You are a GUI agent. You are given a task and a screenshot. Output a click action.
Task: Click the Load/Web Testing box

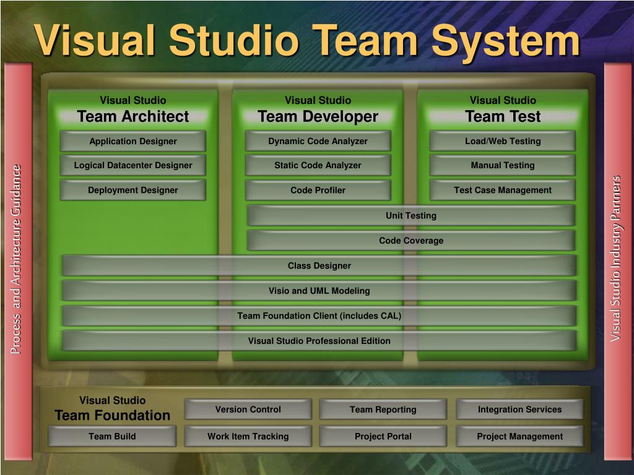[503, 141]
